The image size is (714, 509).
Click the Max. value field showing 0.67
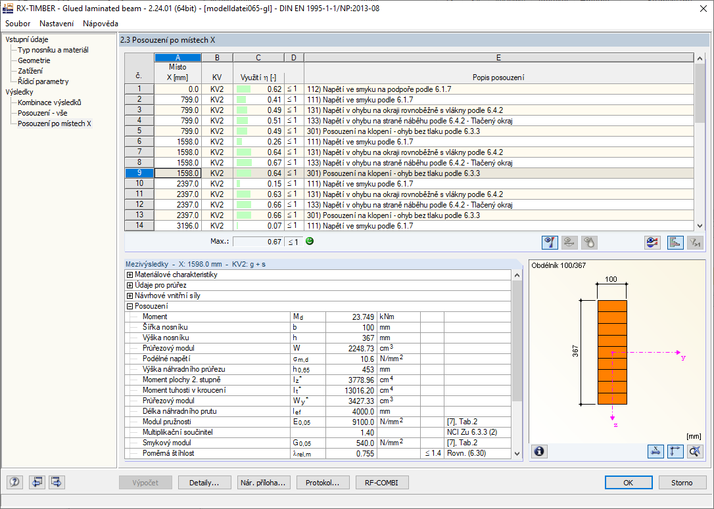[x=258, y=242]
